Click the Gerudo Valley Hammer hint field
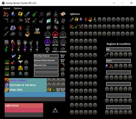Viewport: 136px width, 119px height. (x=46, y=61)
